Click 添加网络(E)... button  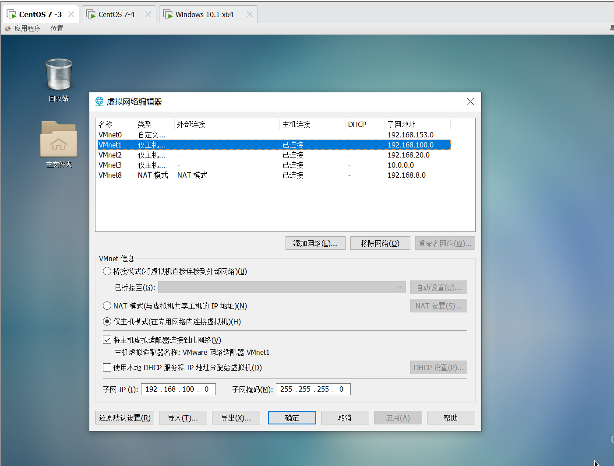[x=315, y=243]
